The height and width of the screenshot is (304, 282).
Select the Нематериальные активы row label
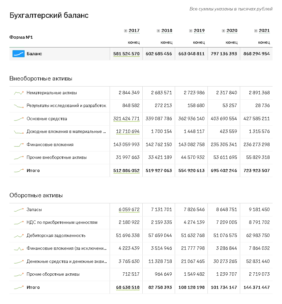[52, 93]
